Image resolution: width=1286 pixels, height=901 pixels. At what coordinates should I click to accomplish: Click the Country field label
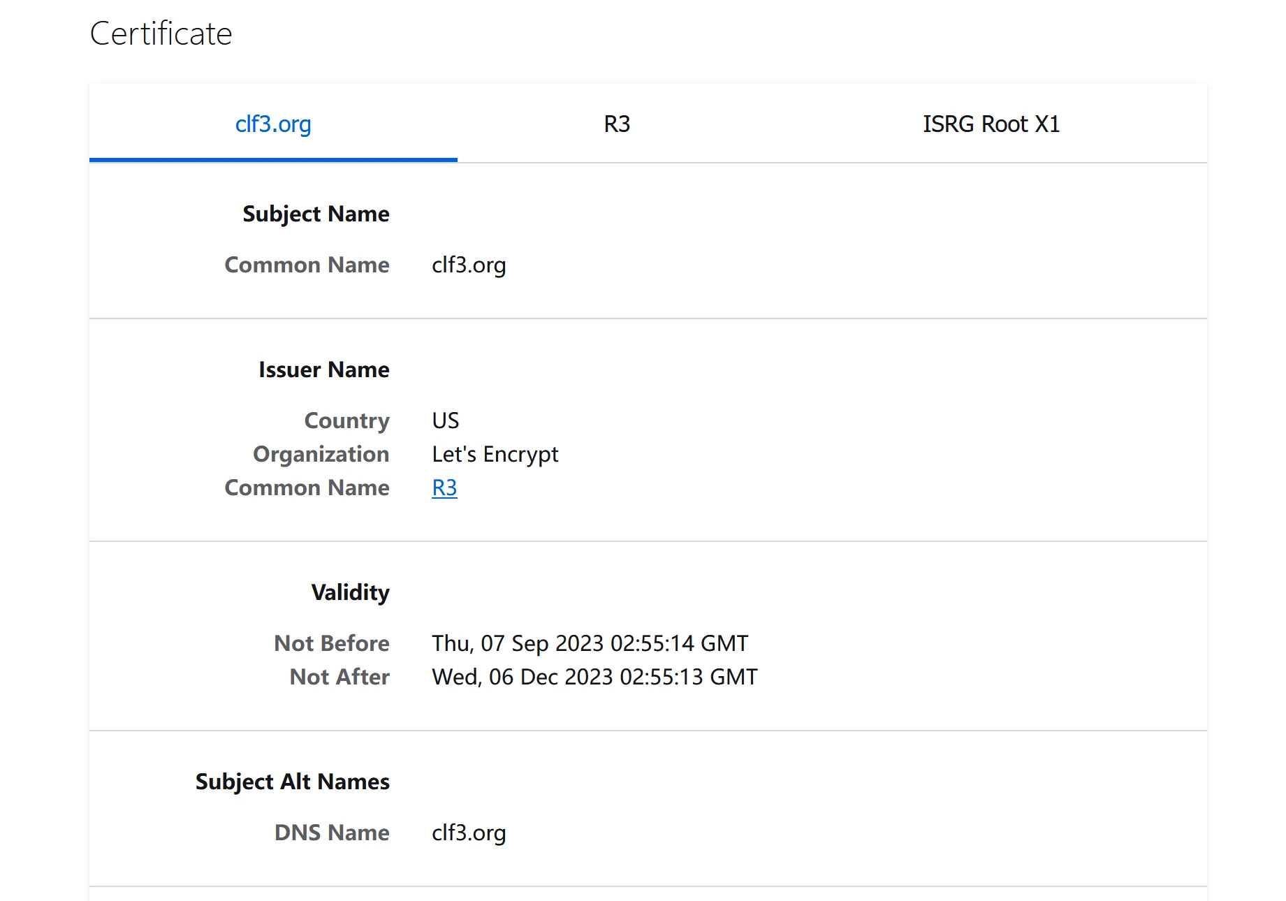point(346,420)
